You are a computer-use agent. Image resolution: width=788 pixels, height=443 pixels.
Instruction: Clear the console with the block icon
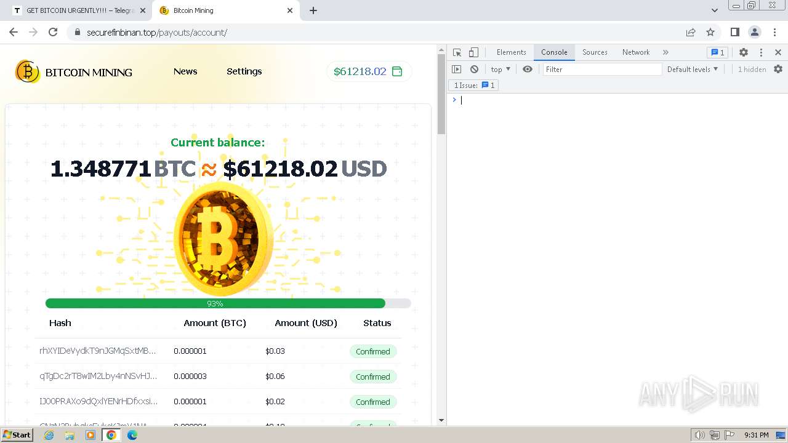tap(474, 70)
